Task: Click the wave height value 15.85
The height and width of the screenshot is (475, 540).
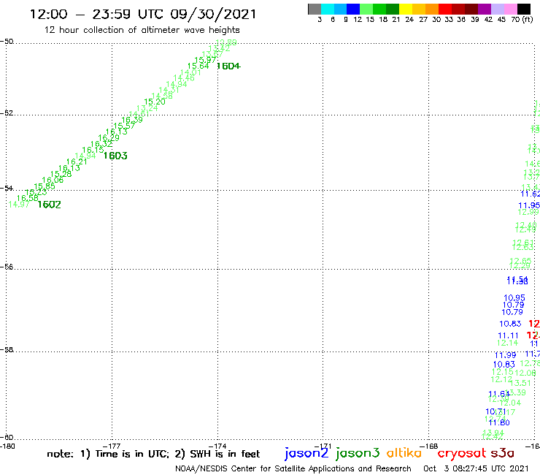Action: (45, 186)
